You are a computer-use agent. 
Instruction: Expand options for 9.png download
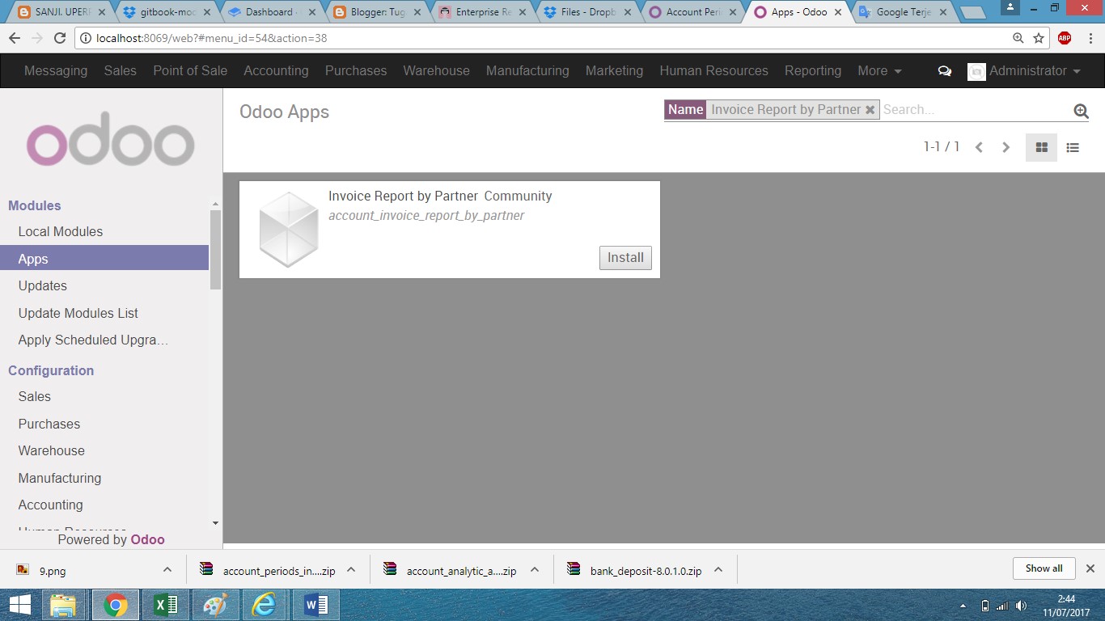(x=167, y=570)
